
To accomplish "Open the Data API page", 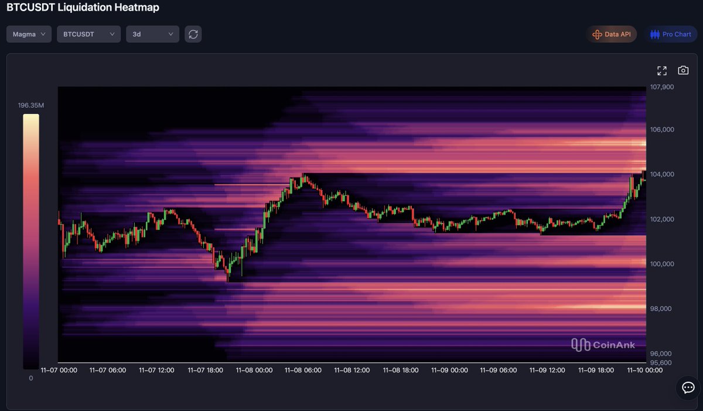I will point(612,33).
